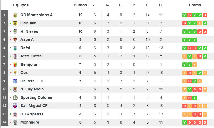Sort table by Puntos column header
This screenshot has height=128, width=214.
(x=80, y=5)
